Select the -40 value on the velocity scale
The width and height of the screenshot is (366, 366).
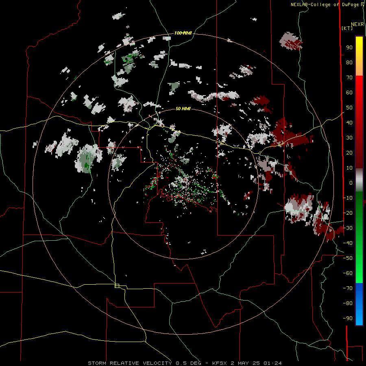348,243
